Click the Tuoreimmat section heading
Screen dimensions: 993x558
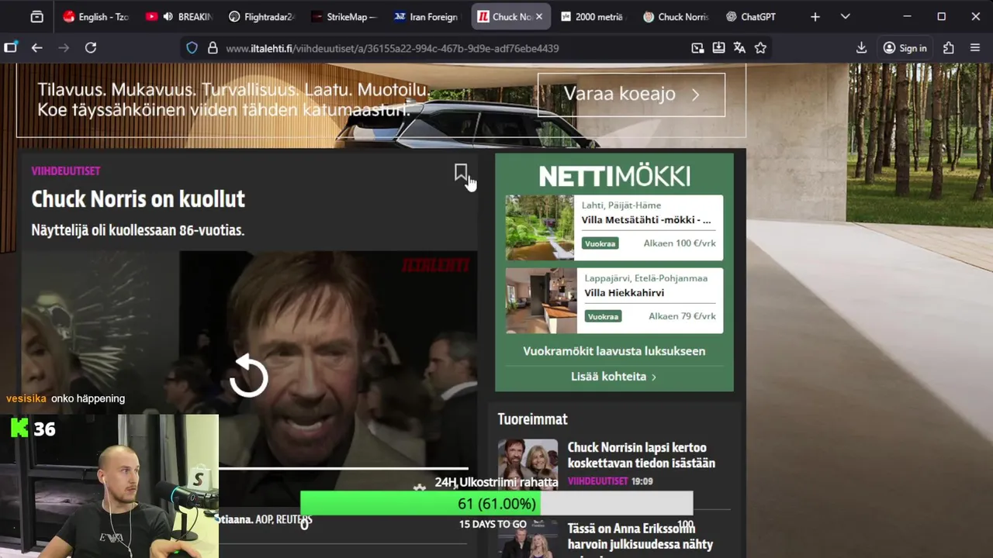pos(533,419)
